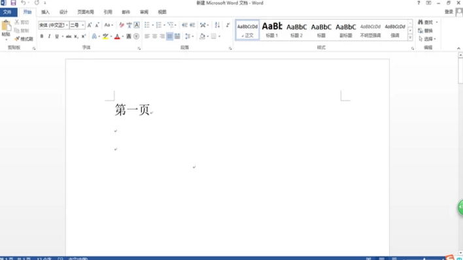Click the Superscript button
The height and width of the screenshot is (260, 463).
[x=84, y=37]
